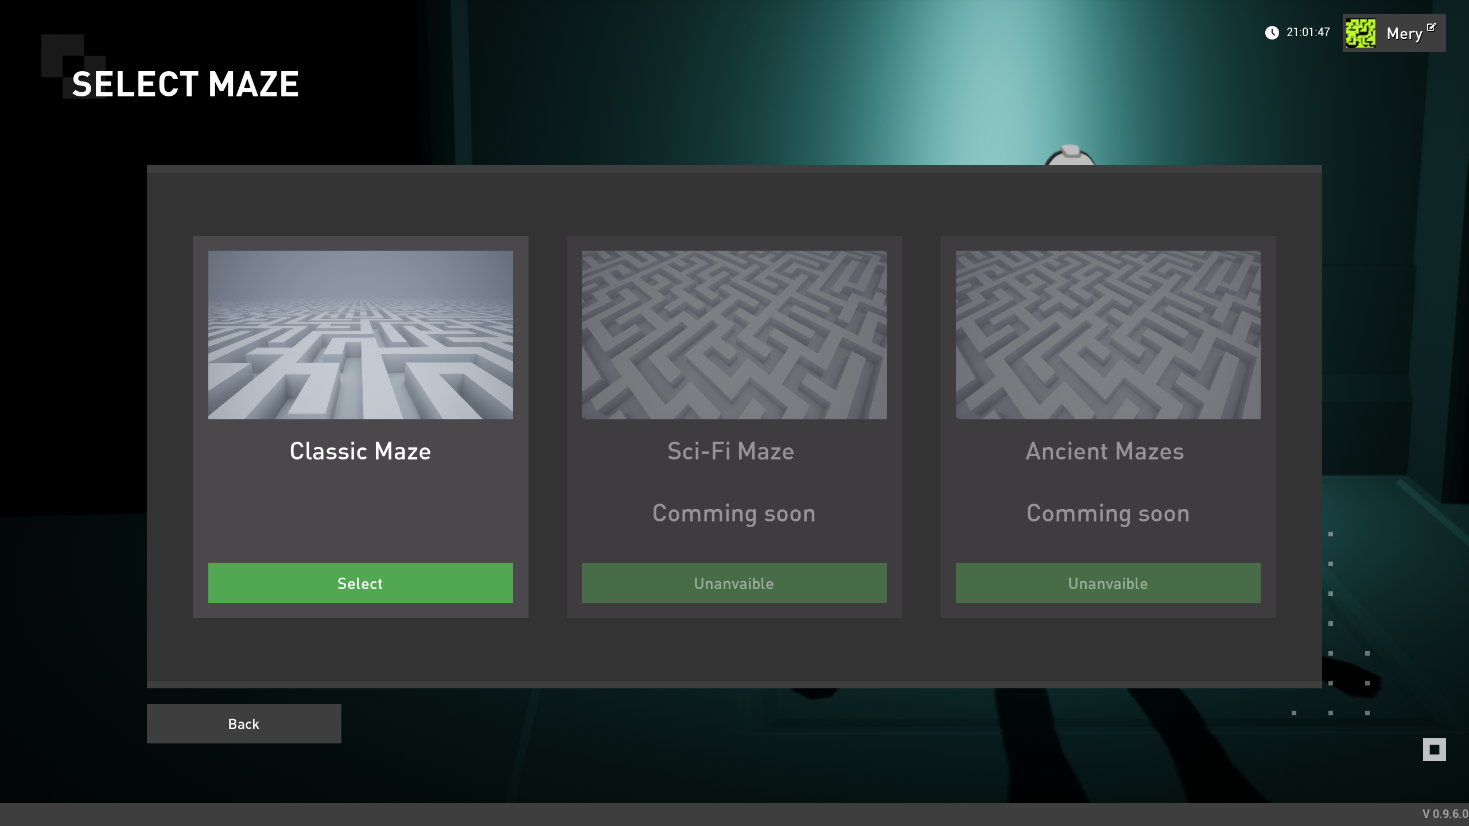
Task: Click the Ancient Mazes preview image
Action: click(x=1108, y=335)
